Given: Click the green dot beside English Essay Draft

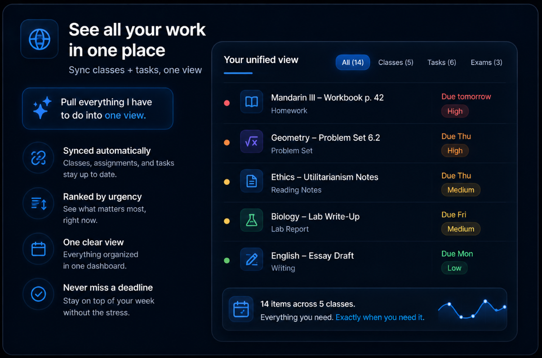Looking at the screenshot, I should click(x=227, y=260).
